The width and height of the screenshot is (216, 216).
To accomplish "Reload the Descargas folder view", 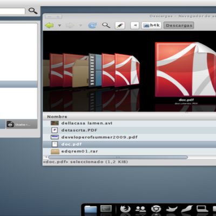I will pos(92,25).
